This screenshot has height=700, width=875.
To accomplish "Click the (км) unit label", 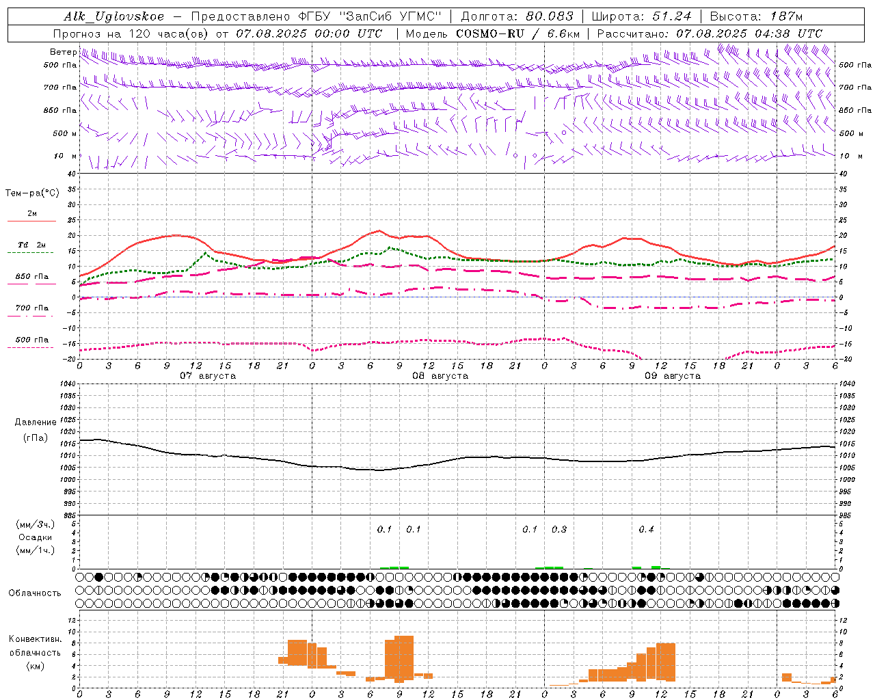I will (x=36, y=666).
